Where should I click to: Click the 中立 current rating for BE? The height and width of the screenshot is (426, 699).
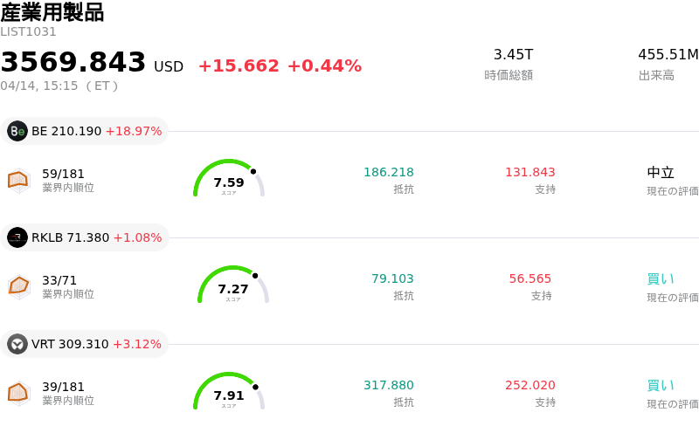coord(661,173)
